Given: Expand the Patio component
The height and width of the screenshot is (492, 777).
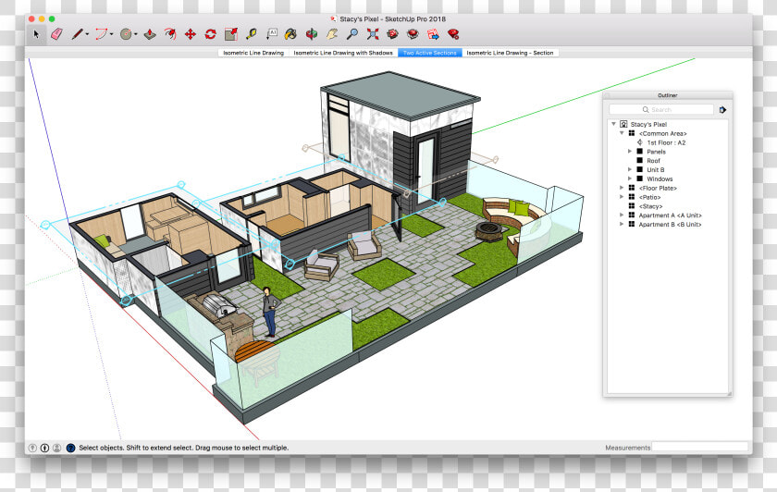Looking at the screenshot, I should [622, 197].
